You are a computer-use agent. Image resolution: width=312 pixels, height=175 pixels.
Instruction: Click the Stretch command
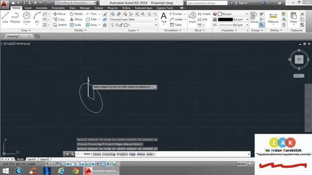point(60,25)
